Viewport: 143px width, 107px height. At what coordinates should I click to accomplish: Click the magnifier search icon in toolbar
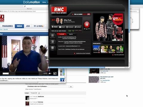[x=25, y=6]
